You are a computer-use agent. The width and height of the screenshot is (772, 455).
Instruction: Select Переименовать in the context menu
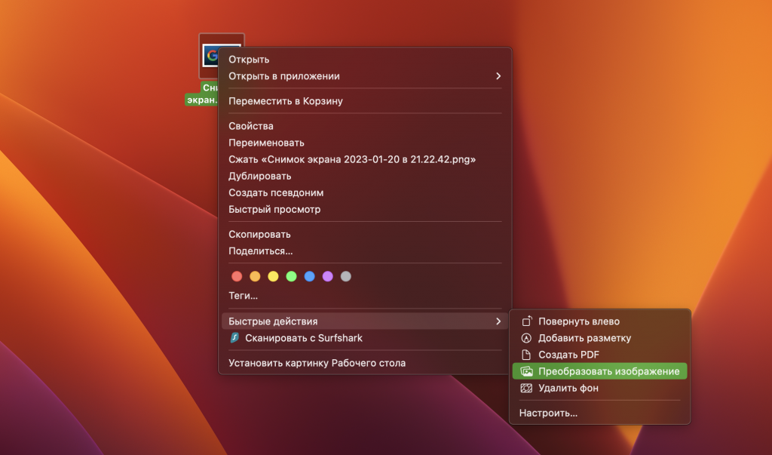pos(365,143)
